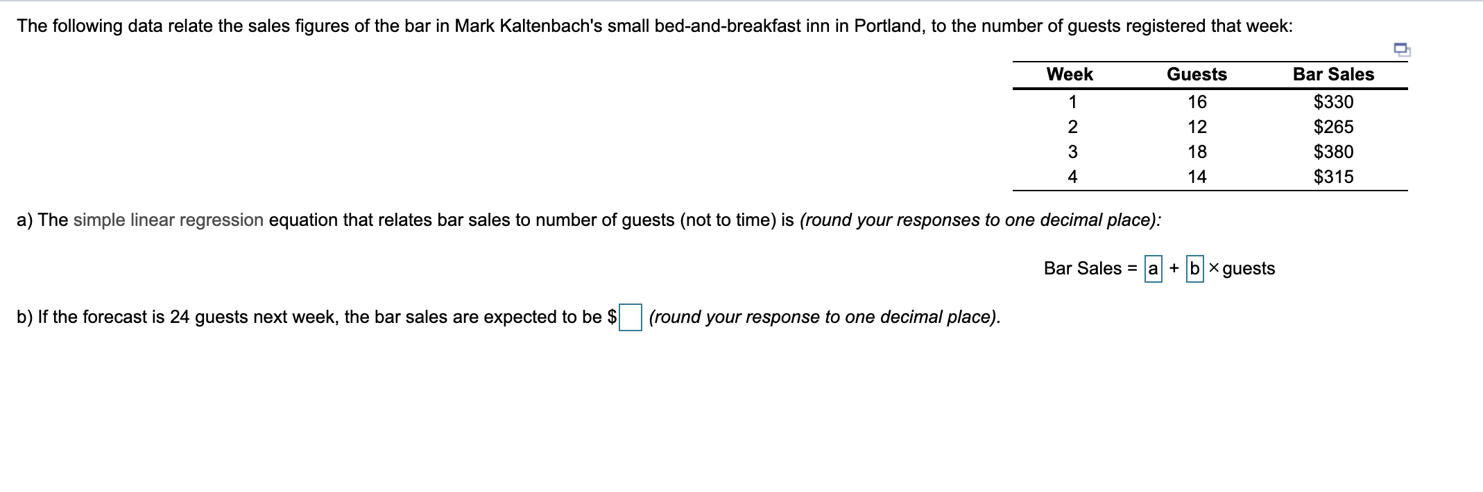The width and height of the screenshot is (1483, 492).
Task: Click the Guests column header
Action: click(x=1197, y=74)
